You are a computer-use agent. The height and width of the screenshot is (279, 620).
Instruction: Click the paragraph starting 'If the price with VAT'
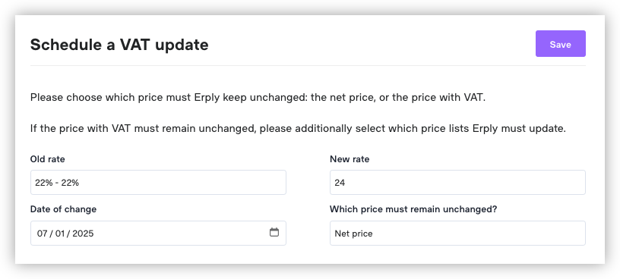298,129
